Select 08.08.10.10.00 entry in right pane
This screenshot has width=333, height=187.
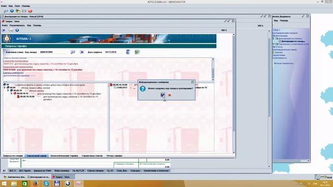[120, 85]
